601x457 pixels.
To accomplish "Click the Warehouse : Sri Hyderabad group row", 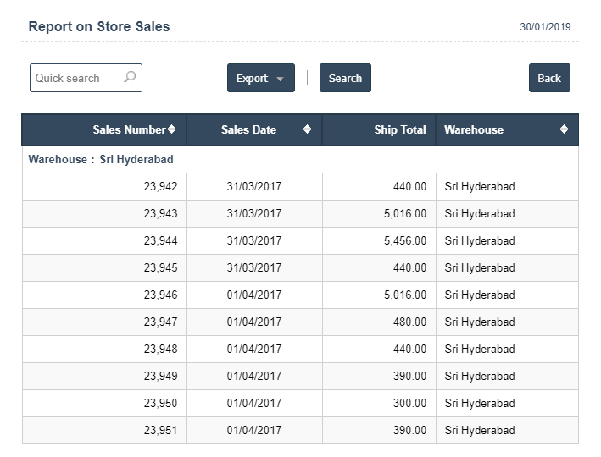I will click(300, 160).
